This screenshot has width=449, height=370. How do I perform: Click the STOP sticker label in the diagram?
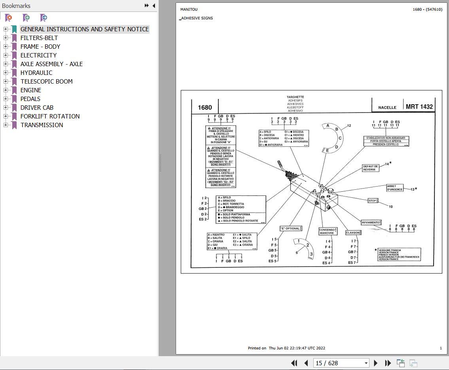tap(373, 200)
